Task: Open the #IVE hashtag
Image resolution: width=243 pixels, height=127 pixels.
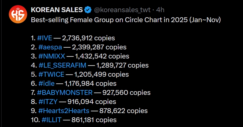Action: coord(44,38)
